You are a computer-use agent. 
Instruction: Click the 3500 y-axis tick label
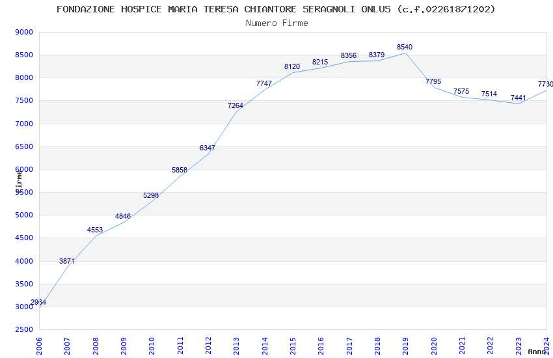[x=24, y=284]
